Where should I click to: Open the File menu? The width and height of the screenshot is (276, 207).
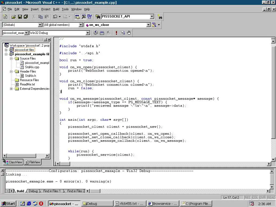(x=10, y=9)
